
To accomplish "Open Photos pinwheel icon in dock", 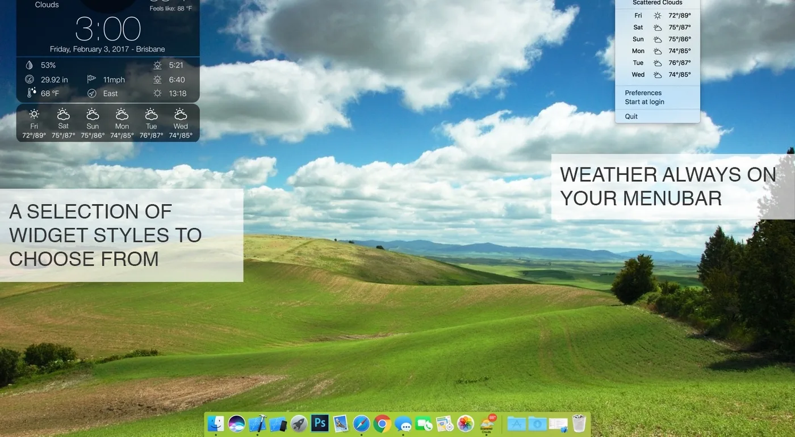I will click(x=466, y=423).
